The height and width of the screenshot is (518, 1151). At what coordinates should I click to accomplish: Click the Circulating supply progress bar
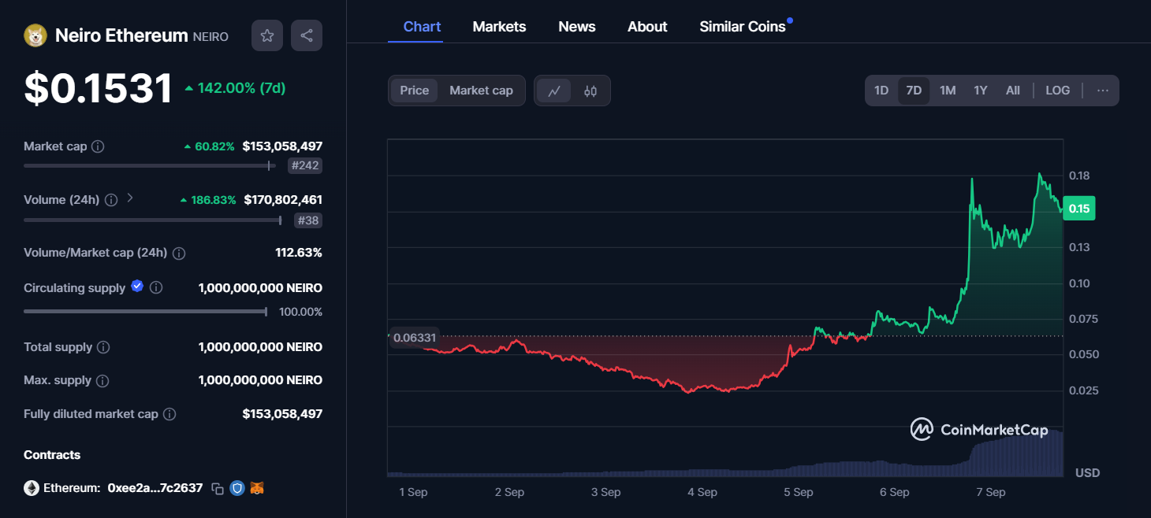pos(146,312)
